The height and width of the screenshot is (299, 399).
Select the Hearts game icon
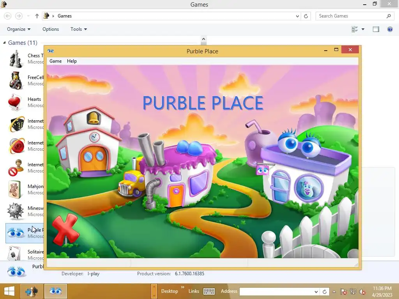(15, 102)
